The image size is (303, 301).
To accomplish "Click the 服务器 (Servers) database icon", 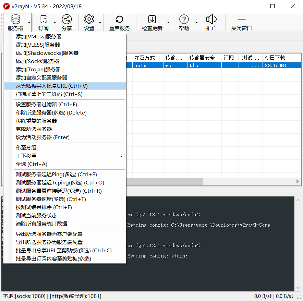I will [x=15, y=20].
